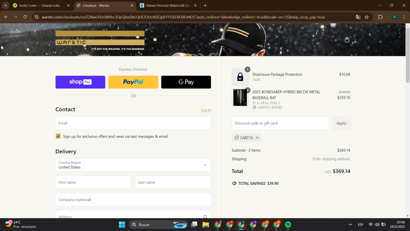Image resolution: width=410 pixels, height=231 pixels.
Task: Close the Verify Codes tab
Action: 68,5
